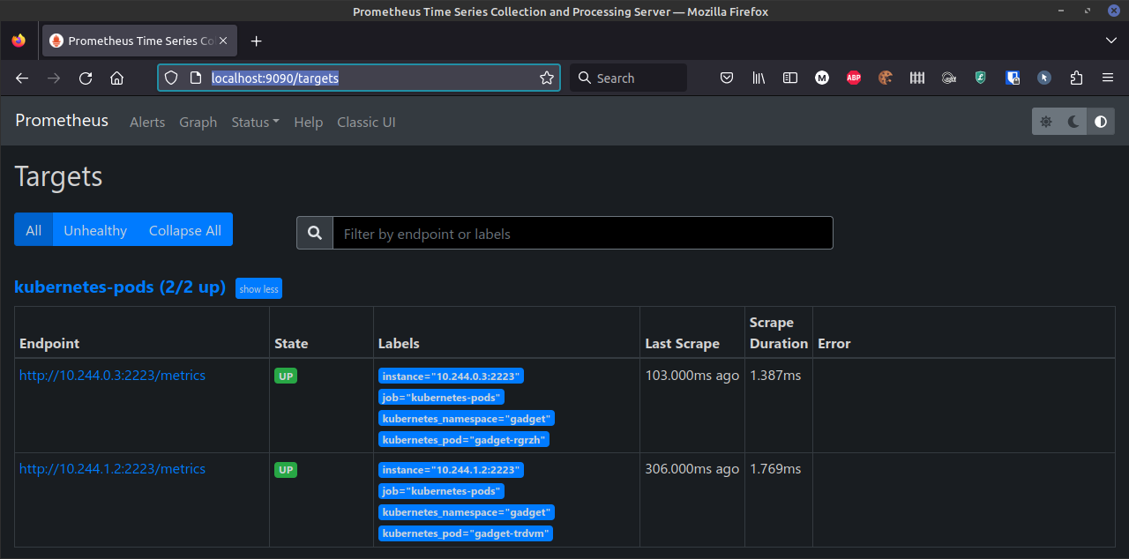Bookmark this page with star icon
This screenshot has height=559, width=1129.
click(547, 78)
